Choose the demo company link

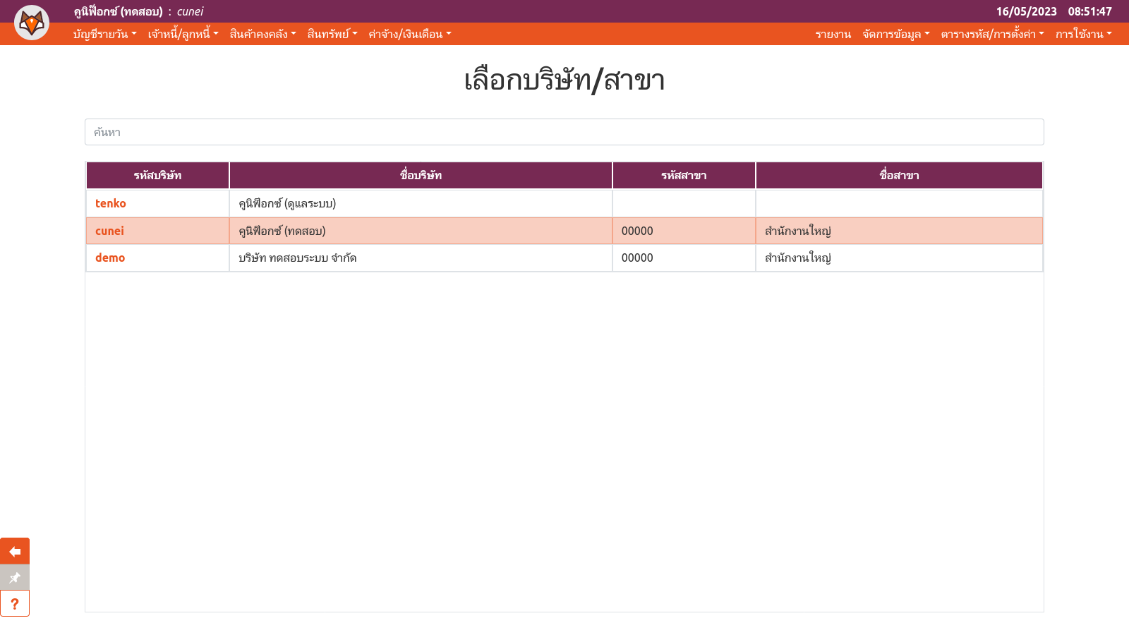click(110, 258)
